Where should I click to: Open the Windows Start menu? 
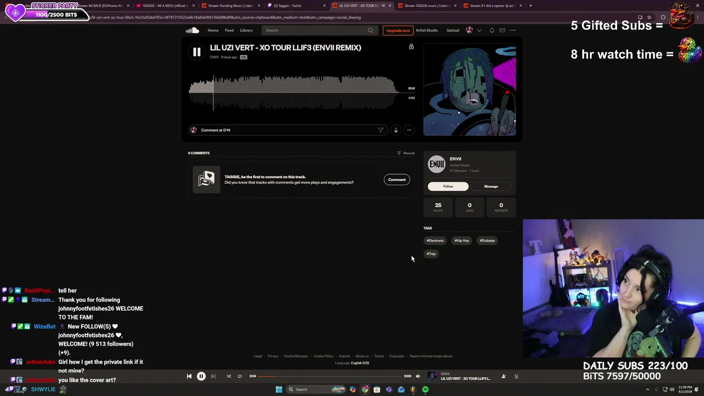point(279,389)
